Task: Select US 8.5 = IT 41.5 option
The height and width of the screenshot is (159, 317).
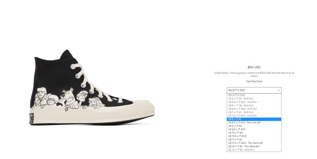Action: click(x=254, y=123)
